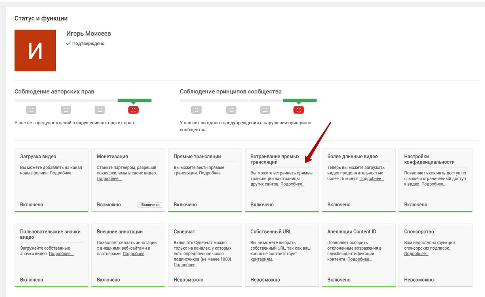Open Подробнее link in Прямые трансляции card
Screen dimensions: 485x297
211,173
